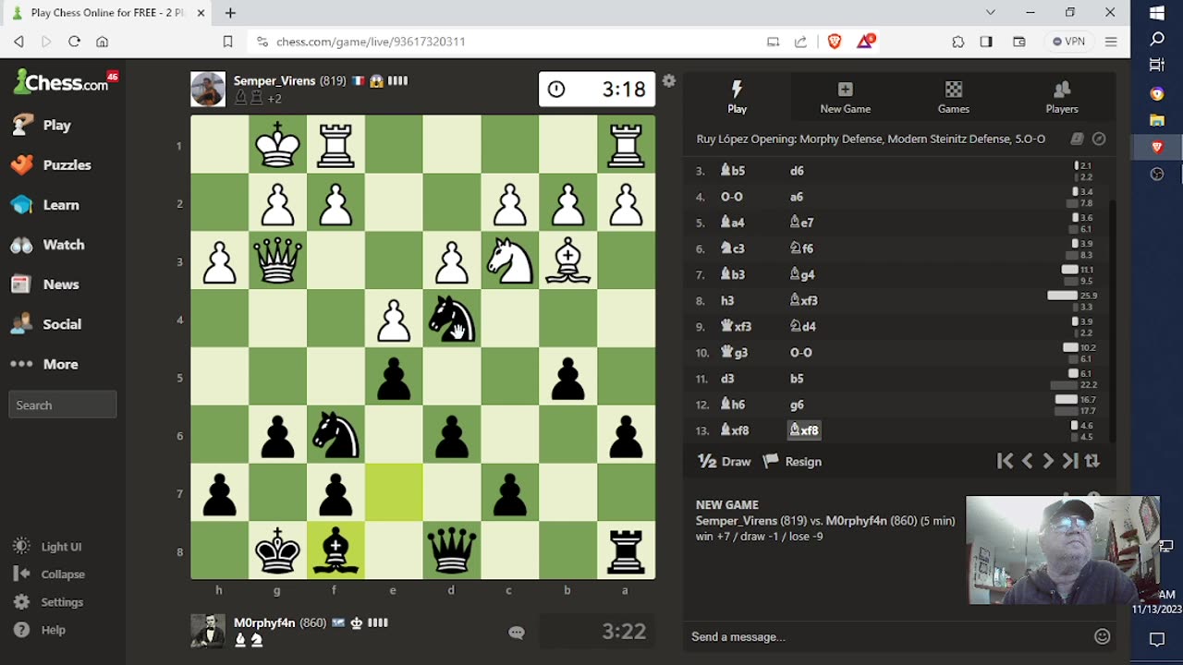Open the Play menu in the left sidebar

tap(56, 126)
